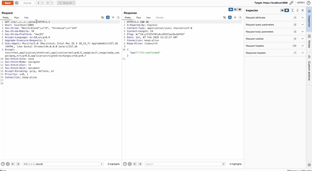The height and width of the screenshot is (171, 312).
Task: Open send options gear next to Send
Action: 17,3
